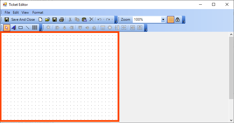Select the text label tool
Image resolution: width=234 pixels, height=123 pixels.
[14, 28]
